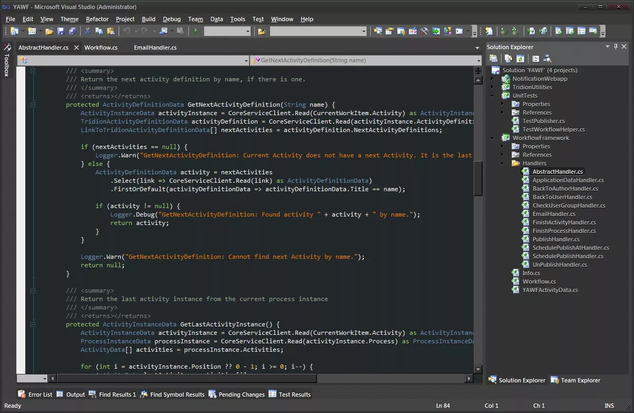
Task: Cut selection with the scissors icon
Action: pos(88,31)
